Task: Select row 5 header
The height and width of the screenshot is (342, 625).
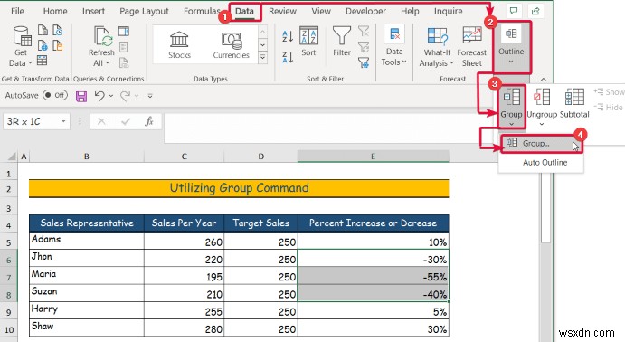Action: click(x=9, y=242)
